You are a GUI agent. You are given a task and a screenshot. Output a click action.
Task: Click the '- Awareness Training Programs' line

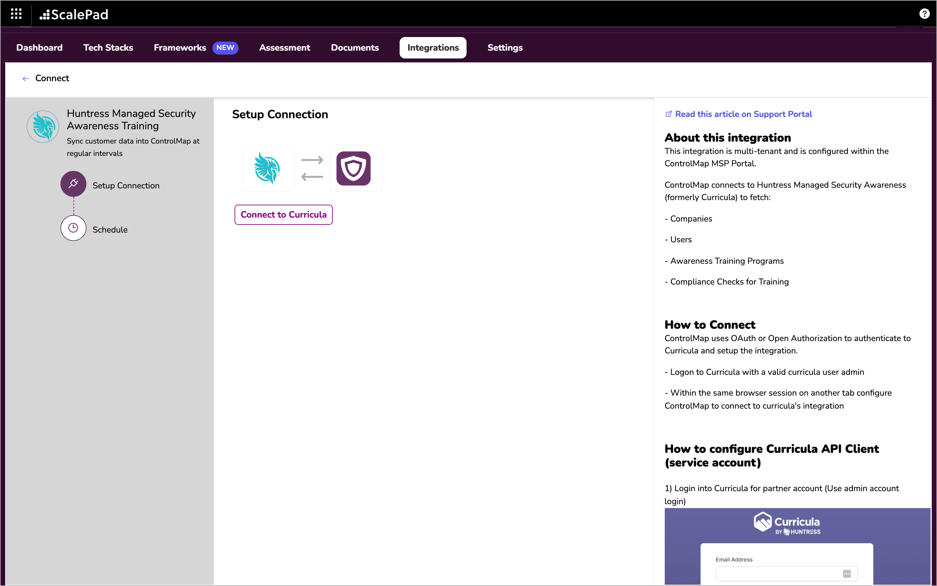point(724,261)
